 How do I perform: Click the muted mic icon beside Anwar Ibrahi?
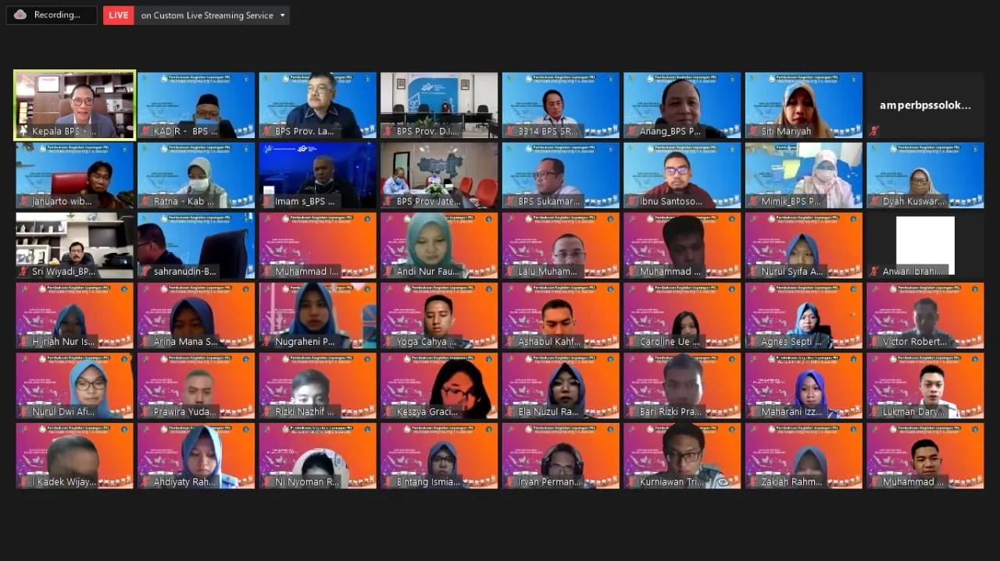pos(874,272)
